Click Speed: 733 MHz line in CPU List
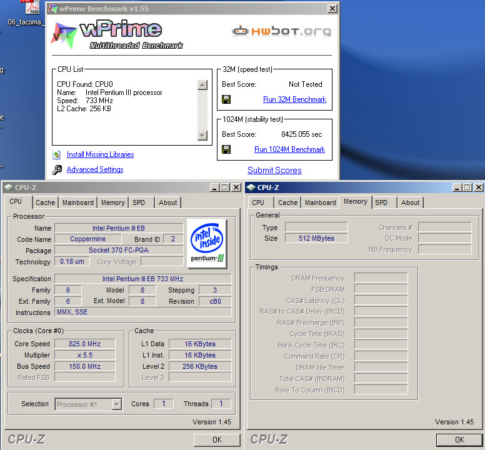485x450 pixels. coord(85,101)
